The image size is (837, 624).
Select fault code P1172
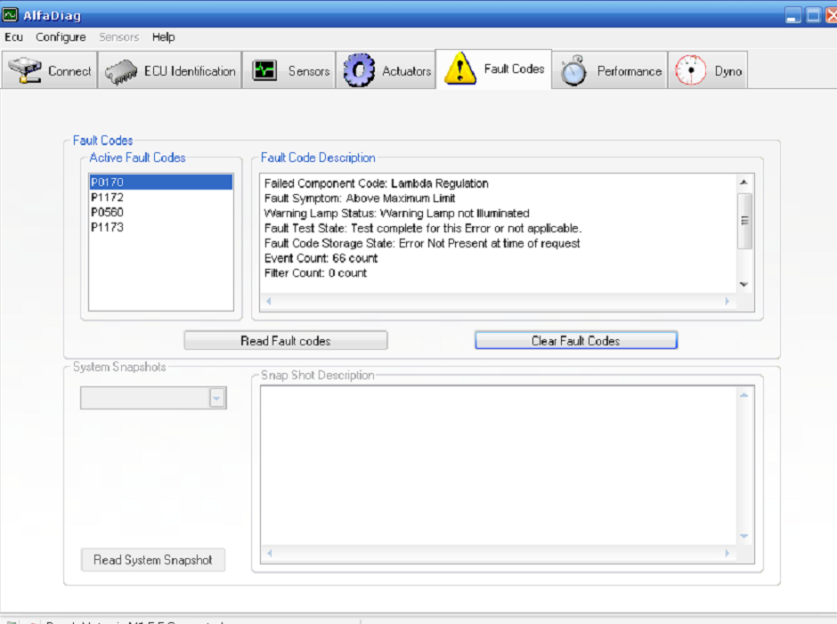point(160,197)
